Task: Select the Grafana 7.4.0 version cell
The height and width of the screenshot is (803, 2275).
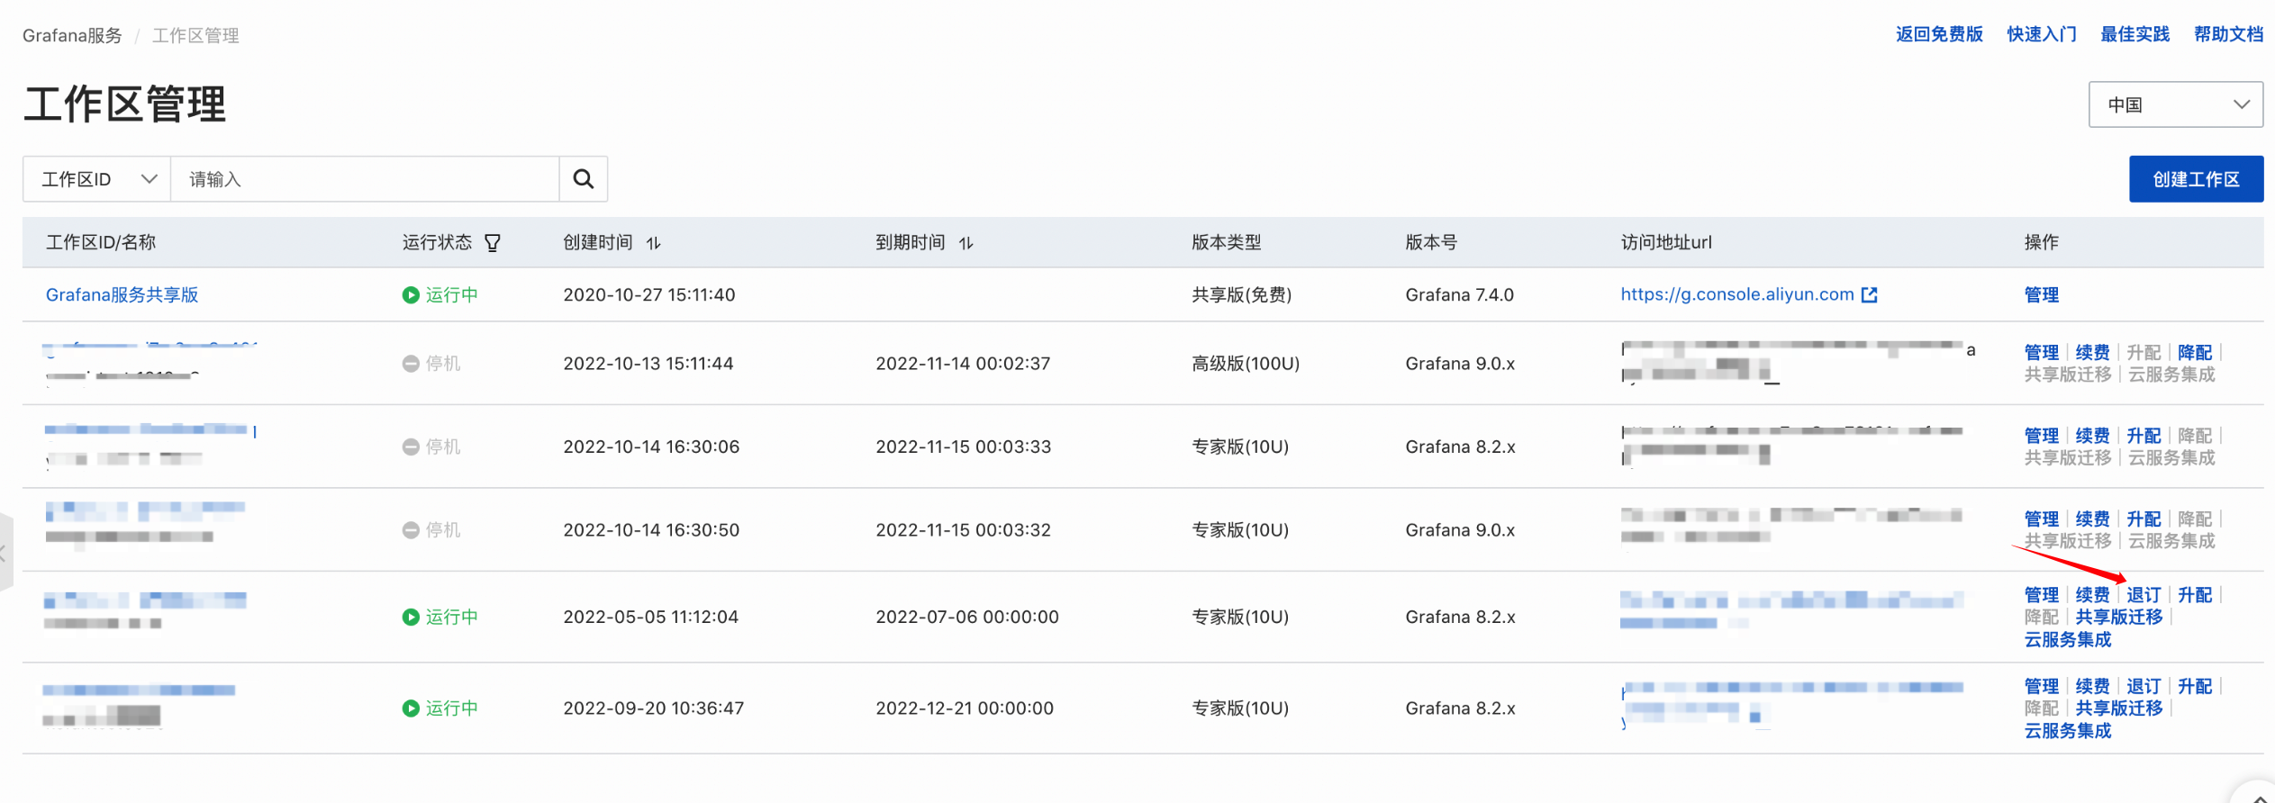Action: pos(1459,294)
